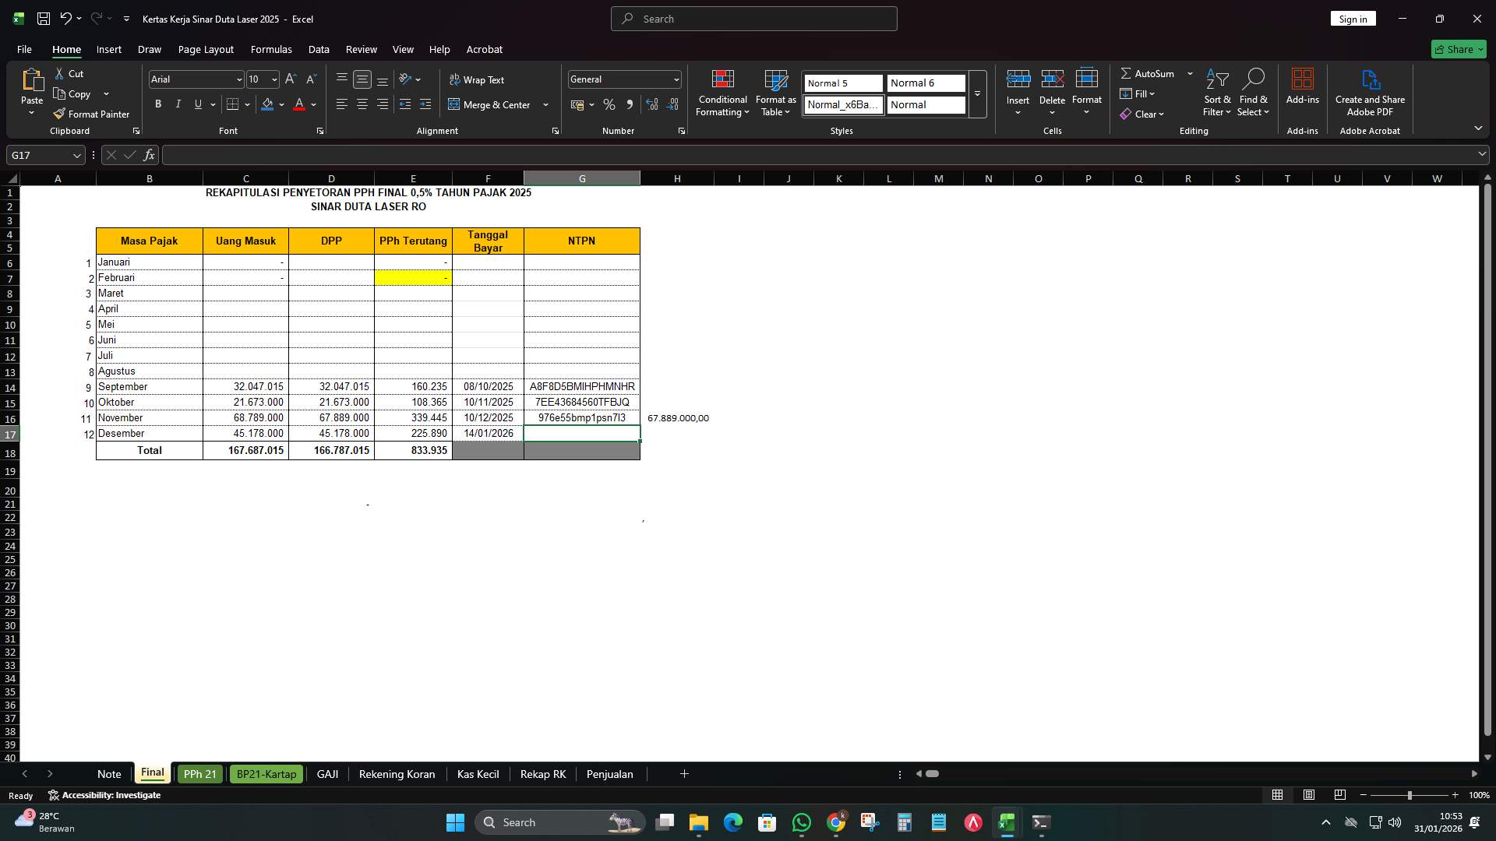Apply Percent Style number format
The image size is (1496, 841).
[x=609, y=104]
